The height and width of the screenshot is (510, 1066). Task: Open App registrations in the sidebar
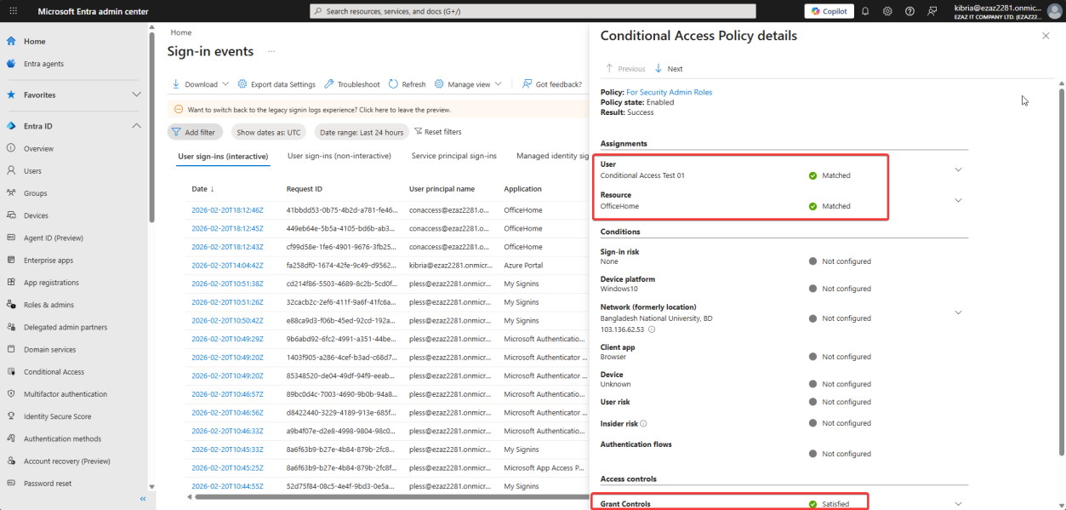[51, 283]
